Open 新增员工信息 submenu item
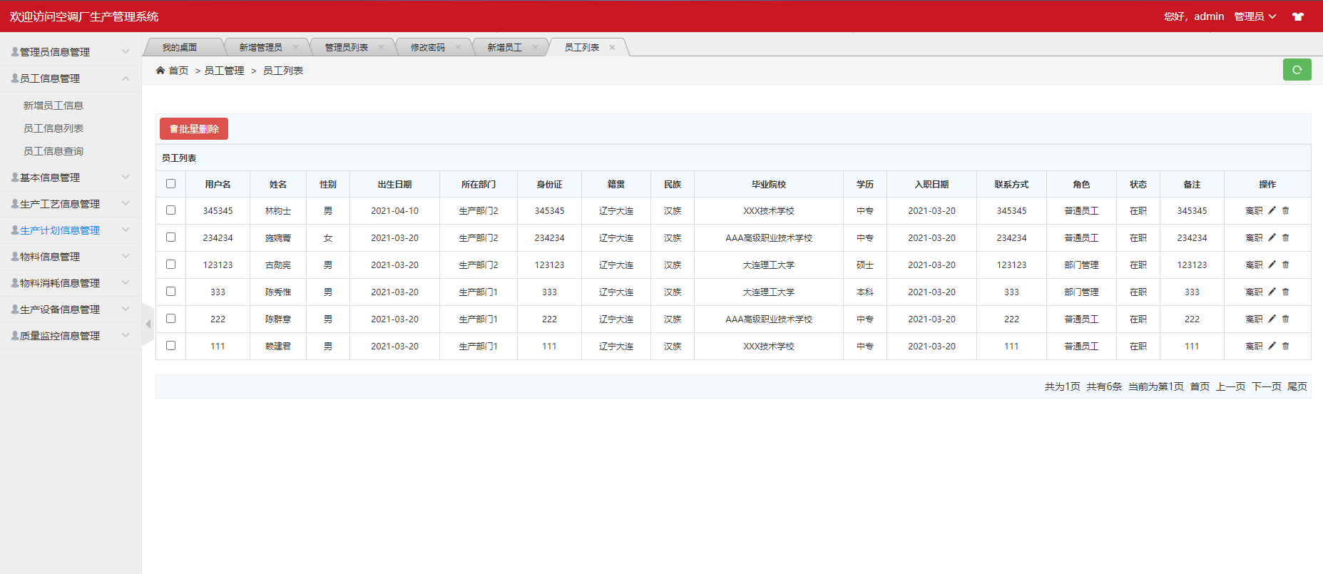The width and height of the screenshot is (1323, 574). 53,106
